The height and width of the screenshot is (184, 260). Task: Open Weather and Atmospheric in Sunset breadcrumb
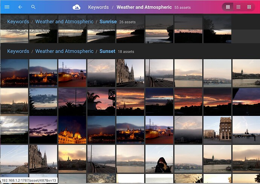(64, 51)
